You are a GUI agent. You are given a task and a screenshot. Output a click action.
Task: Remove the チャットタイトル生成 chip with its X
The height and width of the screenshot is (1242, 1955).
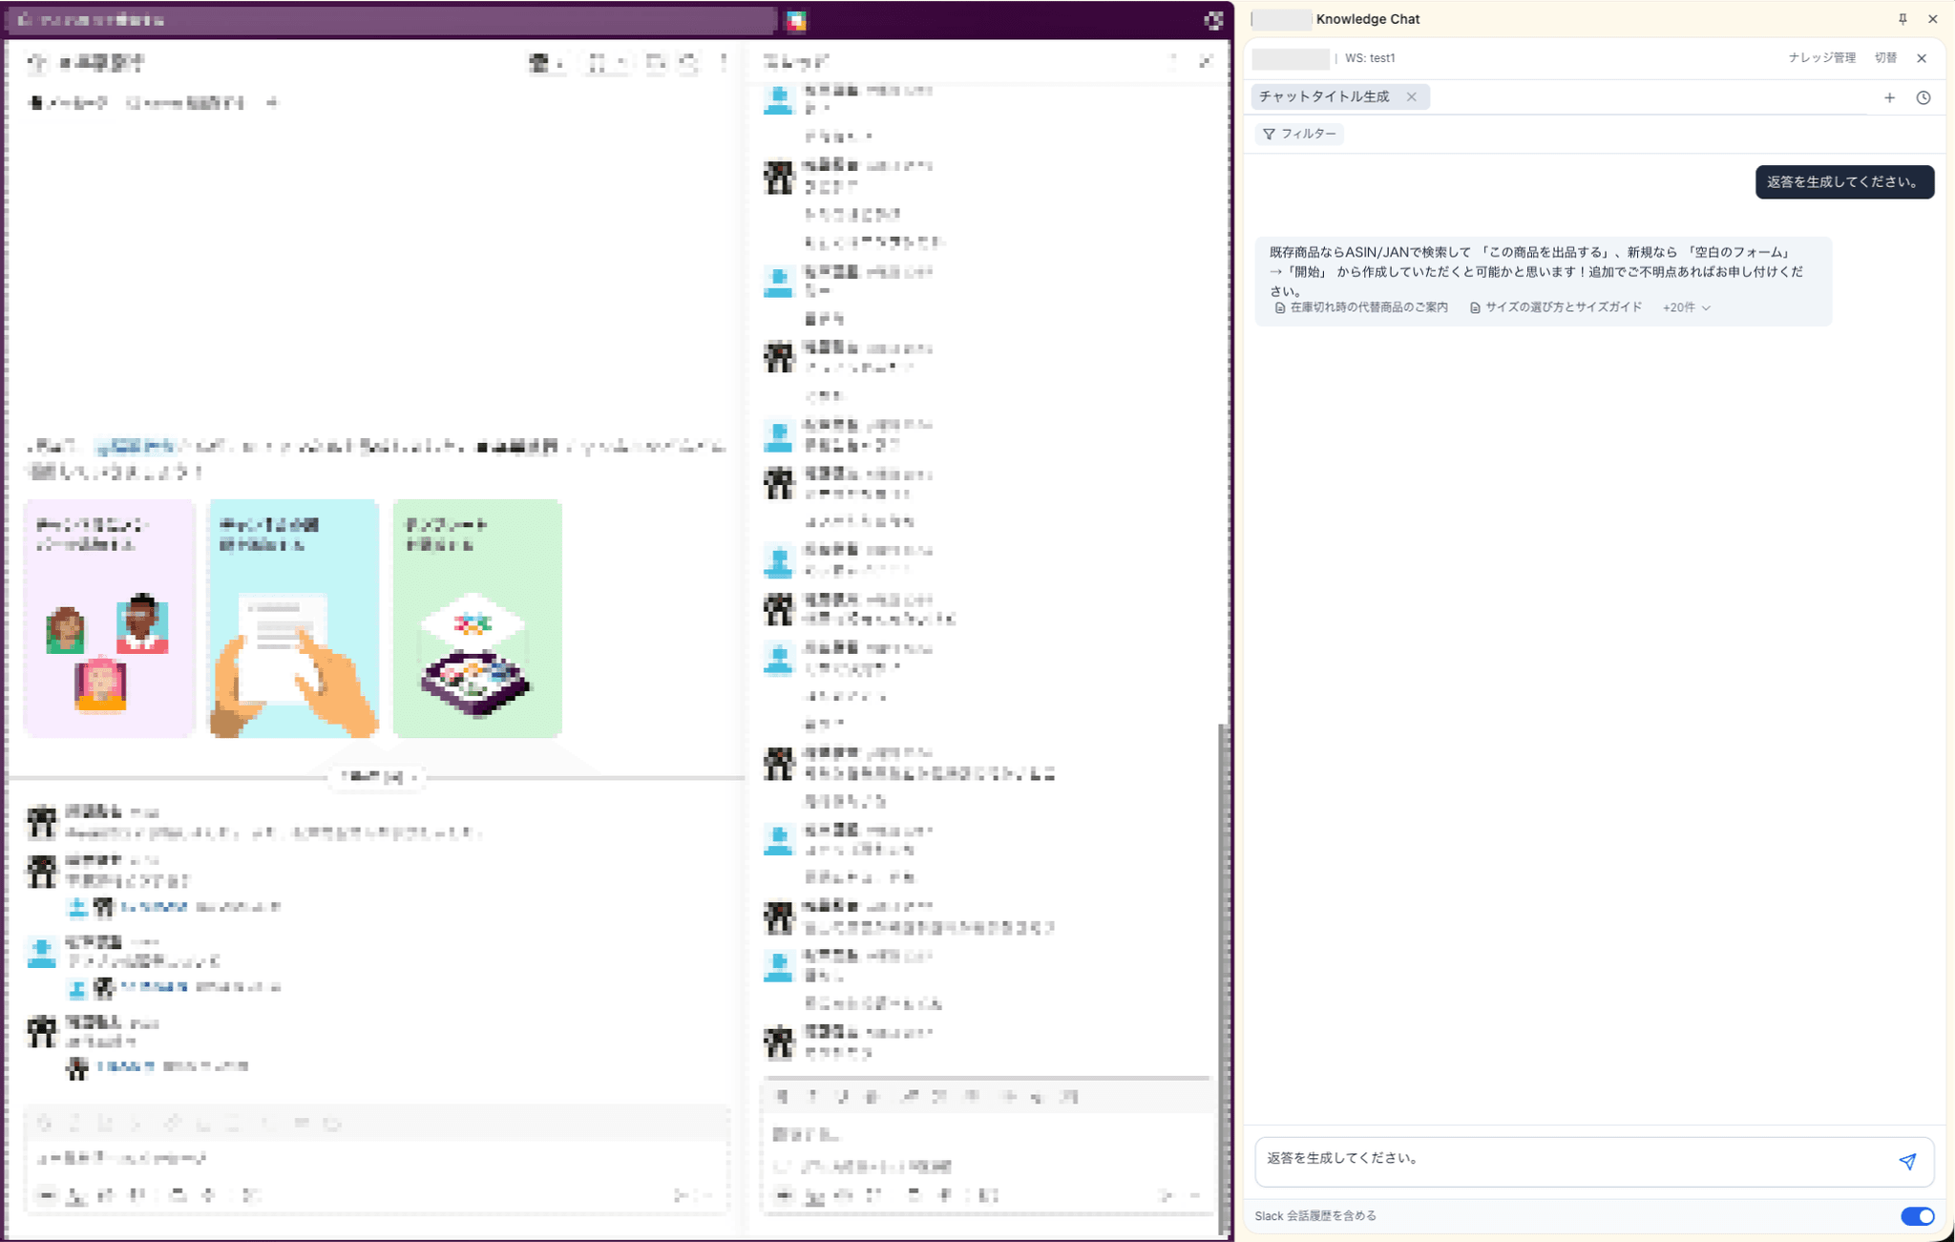pos(1413,96)
